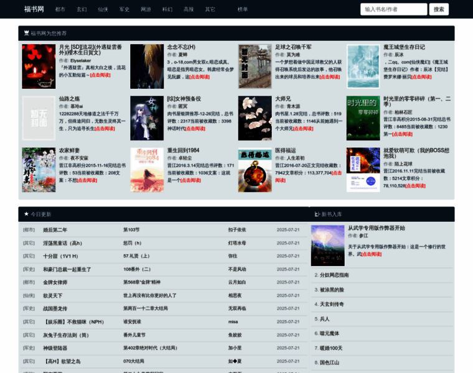Viewport: 473px width, 373px height.
Task: Click 点击阅读 under 足球之召唤千军
Action: tap(330, 77)
